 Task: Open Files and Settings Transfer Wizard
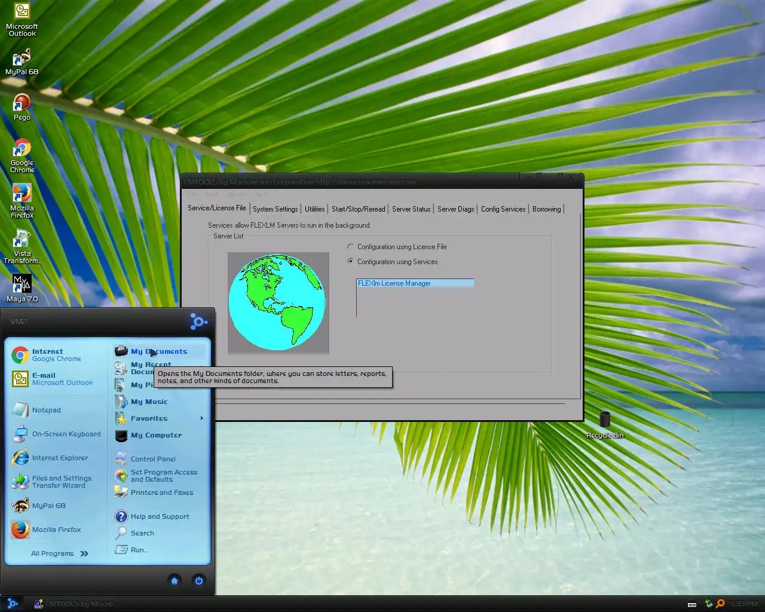coord(56,482)
